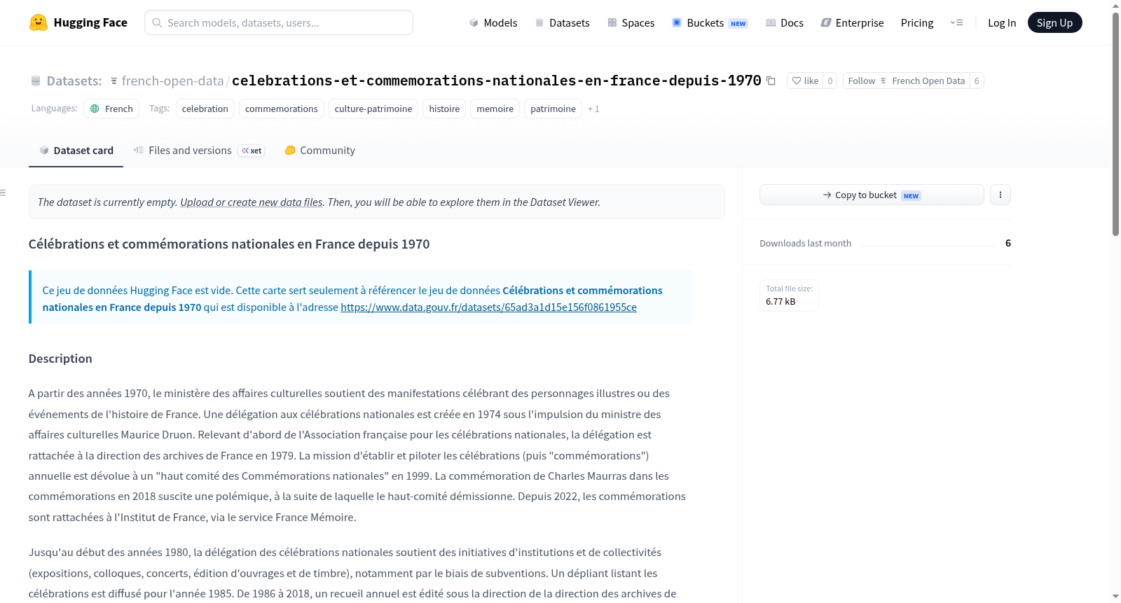Click the scrollbar up arrow
Image resolution: width=1121 pixels, height=603 pixels.
click(x=1116, y=6)
